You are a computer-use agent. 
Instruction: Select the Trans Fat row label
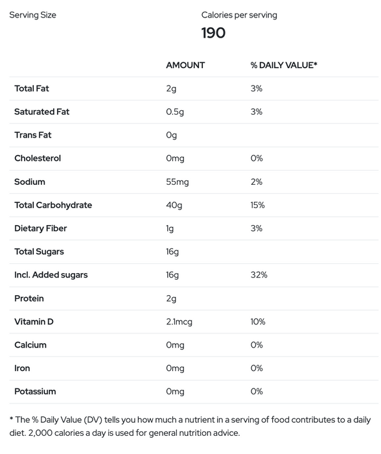click(x=32, y=135)
